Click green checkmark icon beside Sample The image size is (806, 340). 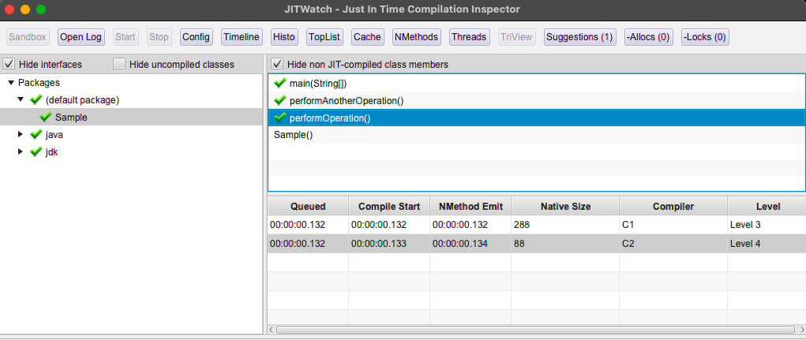point(46,117)
